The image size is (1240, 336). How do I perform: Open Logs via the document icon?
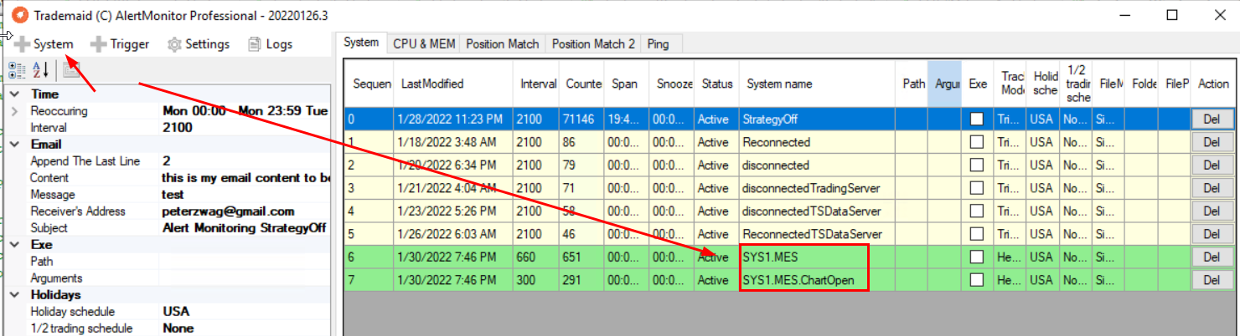click(x=255, y=44)
